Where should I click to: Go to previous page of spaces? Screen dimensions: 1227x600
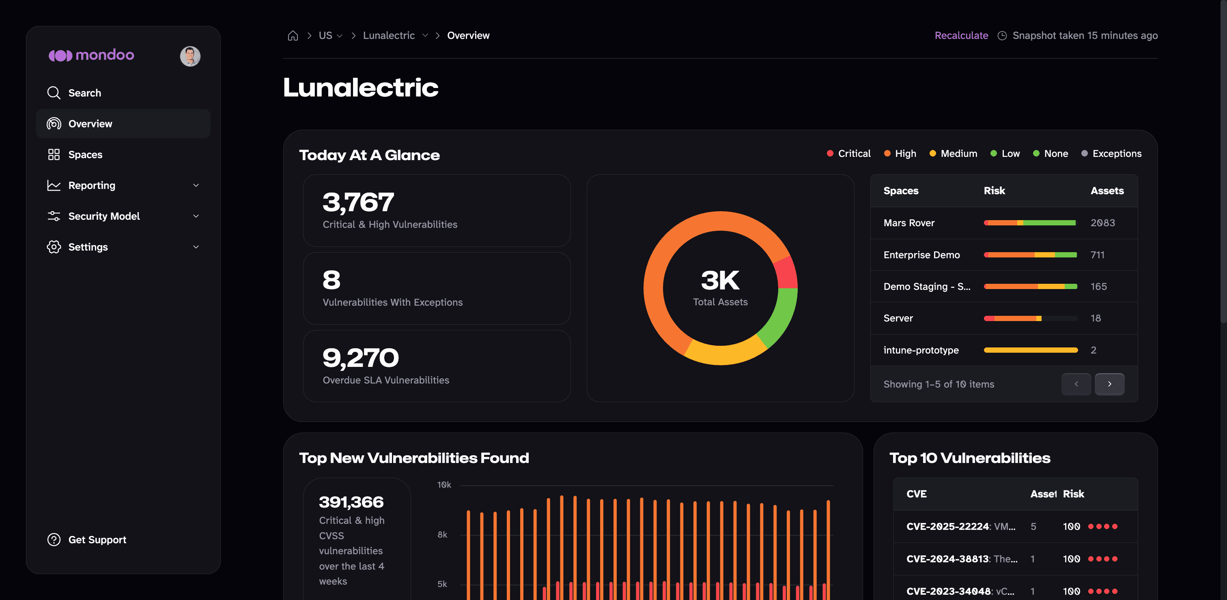coord(1076,384)
